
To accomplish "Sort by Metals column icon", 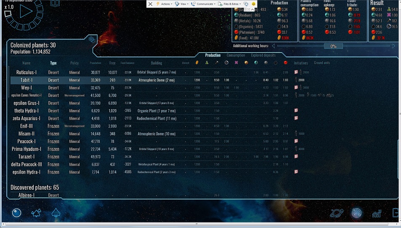I will [x=266, y=62].
